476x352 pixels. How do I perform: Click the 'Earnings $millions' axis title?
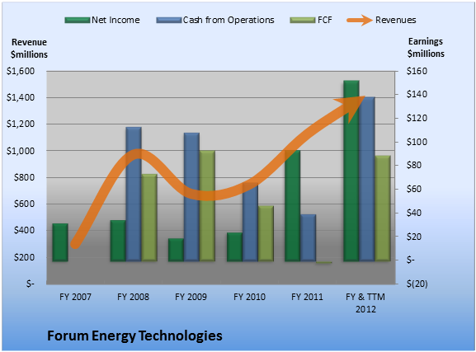pos(426,47)
